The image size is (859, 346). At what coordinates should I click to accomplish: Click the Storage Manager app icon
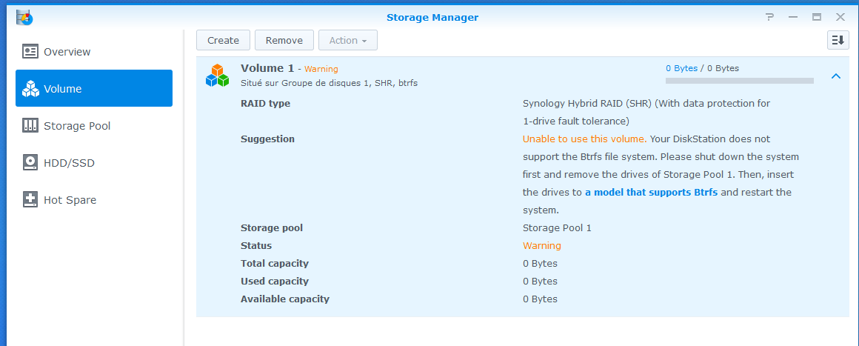[24, 16]
